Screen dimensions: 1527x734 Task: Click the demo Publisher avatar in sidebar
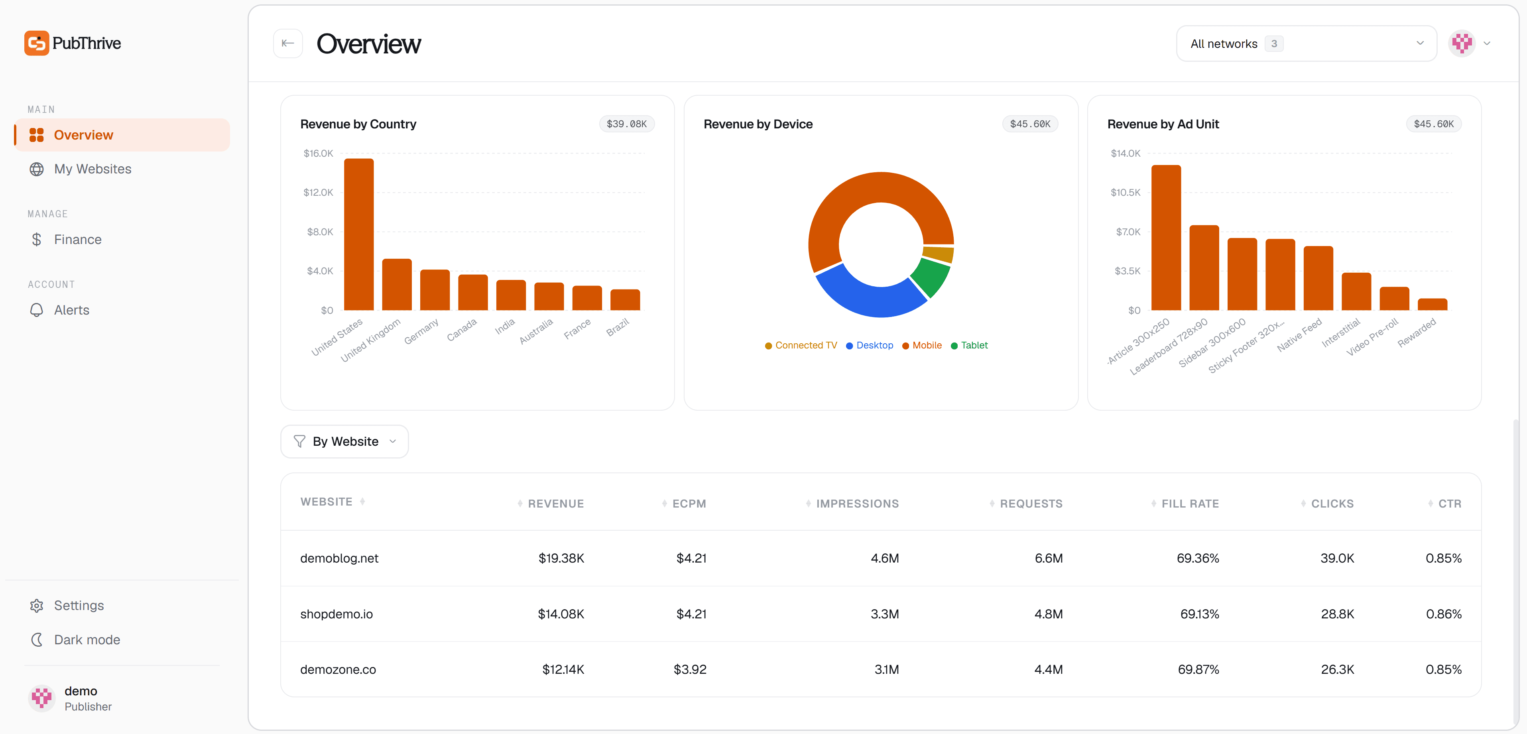point(41,699)
